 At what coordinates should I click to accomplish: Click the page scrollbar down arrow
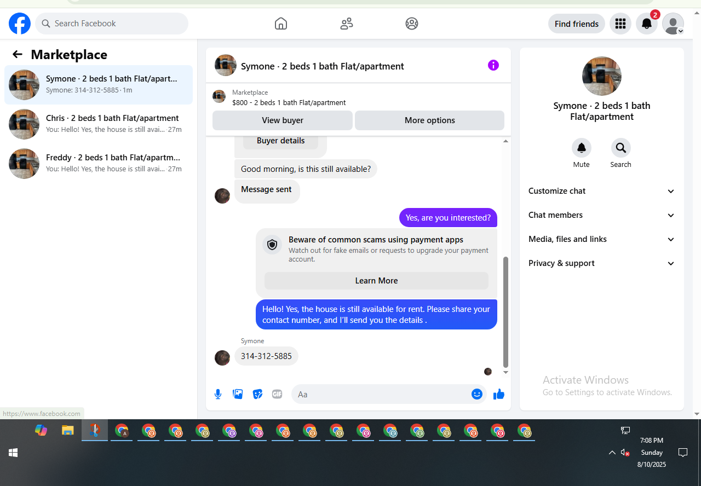click(x=697, y=414)
